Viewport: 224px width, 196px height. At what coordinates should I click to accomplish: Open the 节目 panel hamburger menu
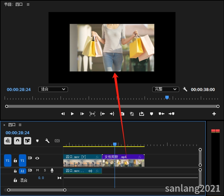pos(28,5)
